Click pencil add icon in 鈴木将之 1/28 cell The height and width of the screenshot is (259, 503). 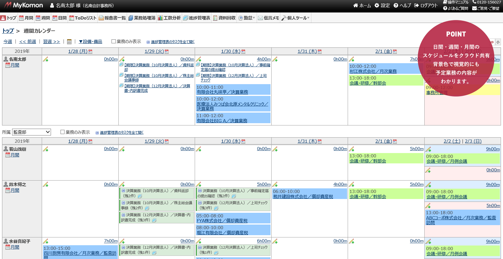point(46,184)
